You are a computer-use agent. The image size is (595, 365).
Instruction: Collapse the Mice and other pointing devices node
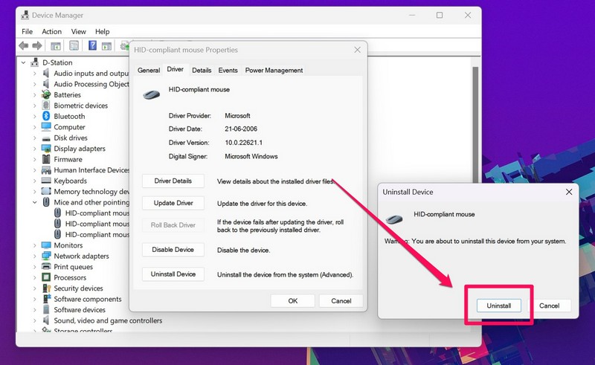34,202
